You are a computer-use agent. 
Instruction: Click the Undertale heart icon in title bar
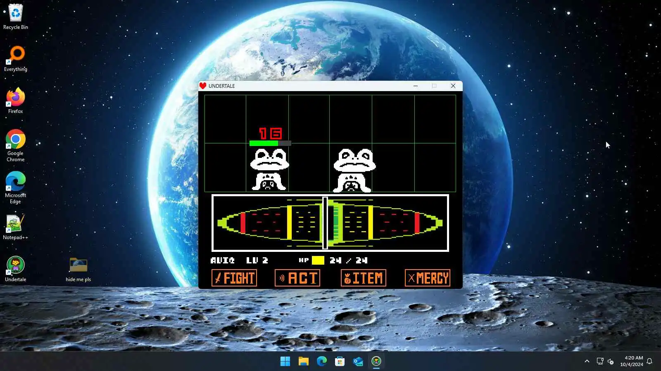coord(203,86)
